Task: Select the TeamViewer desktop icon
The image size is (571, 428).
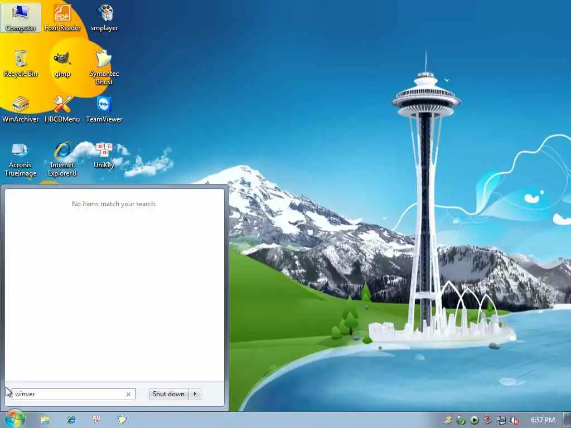Action: (104, 109)
